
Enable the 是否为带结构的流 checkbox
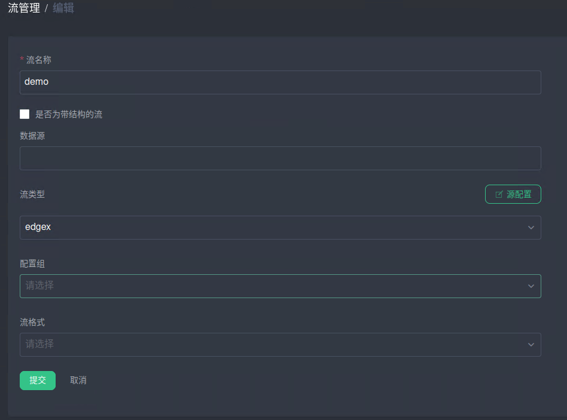click(25, 114)
